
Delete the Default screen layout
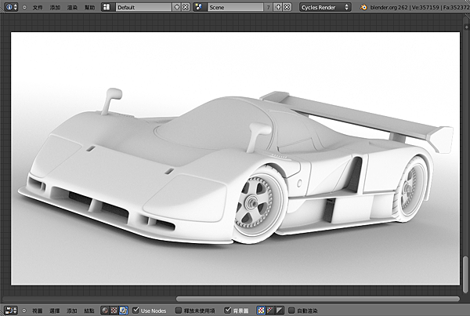click(x=186, y=7)
